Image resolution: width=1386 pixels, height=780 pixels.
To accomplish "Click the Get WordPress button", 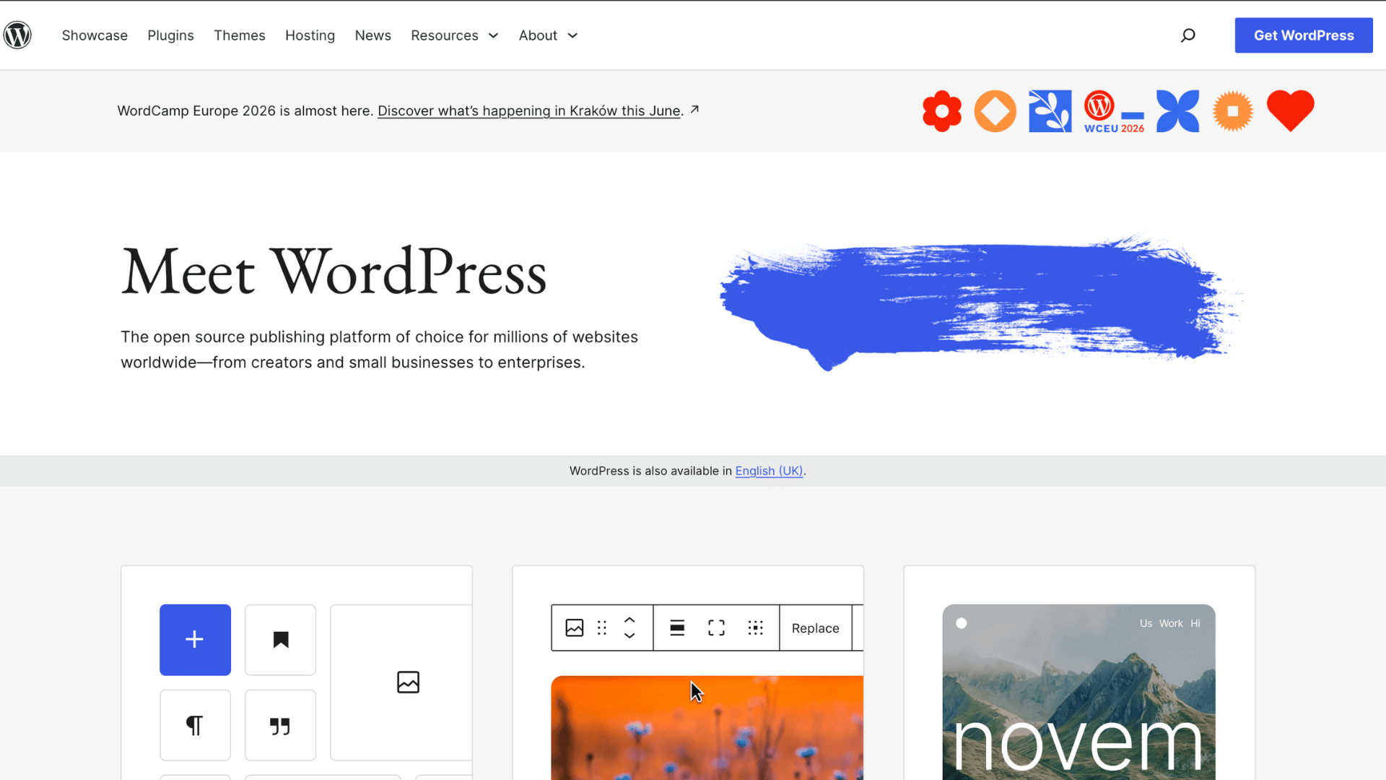I will [x=1304, y=35].
